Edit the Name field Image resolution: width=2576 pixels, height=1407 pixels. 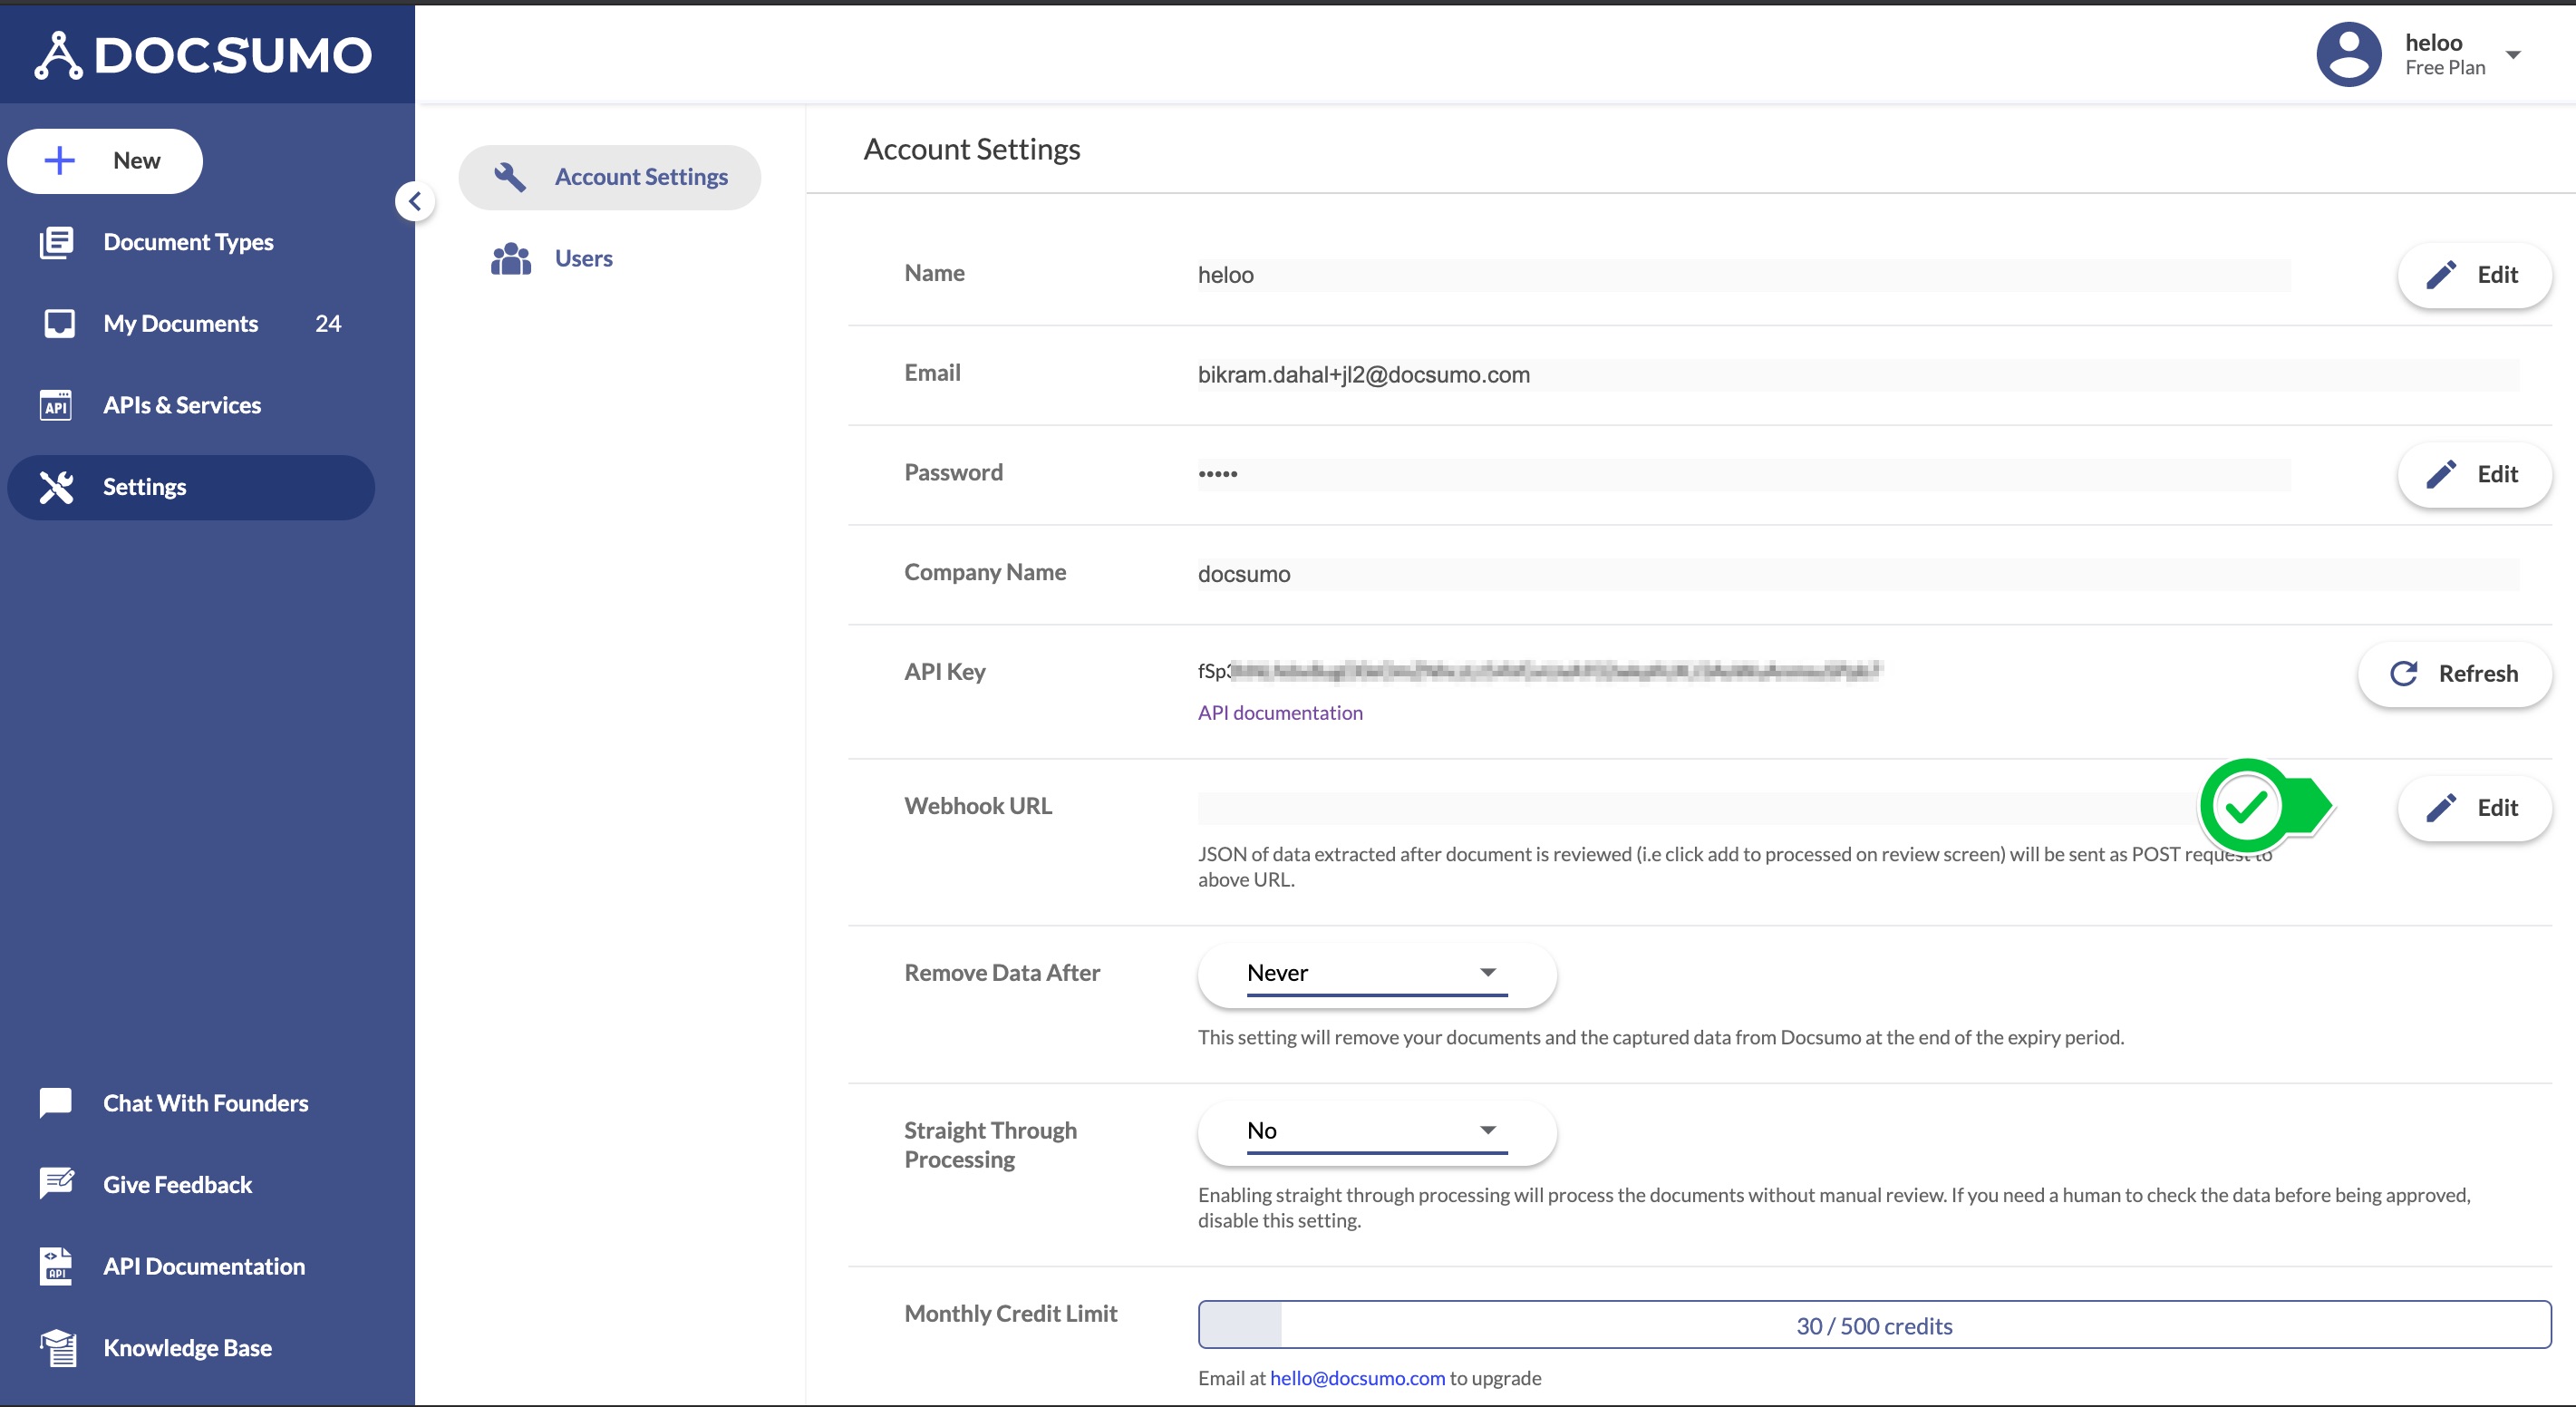tap(2474, 275)
